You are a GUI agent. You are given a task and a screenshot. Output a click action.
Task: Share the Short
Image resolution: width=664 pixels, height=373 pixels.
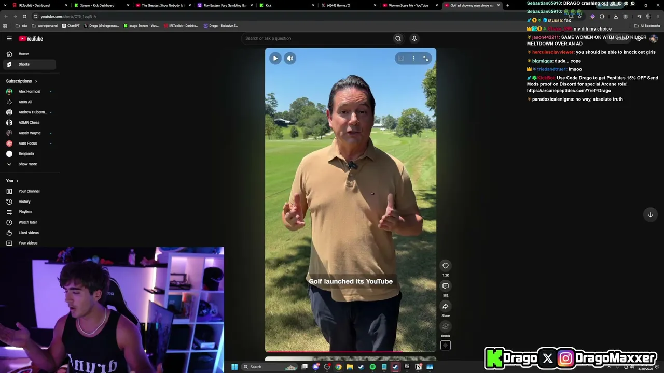(446, 306)
